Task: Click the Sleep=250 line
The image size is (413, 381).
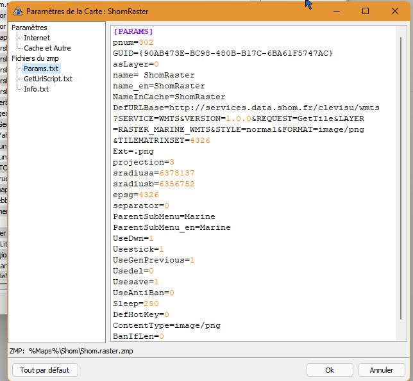Action: [x=136, y=304]
